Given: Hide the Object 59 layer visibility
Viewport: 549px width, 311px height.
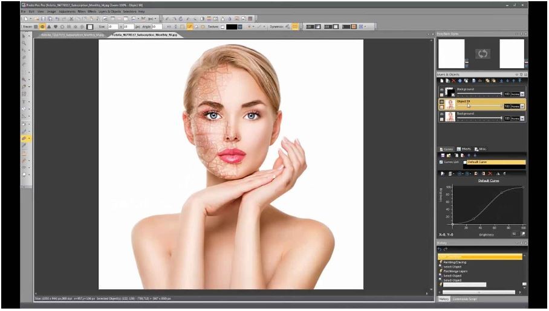Looking at the screenshot, I should coord(441,101).
